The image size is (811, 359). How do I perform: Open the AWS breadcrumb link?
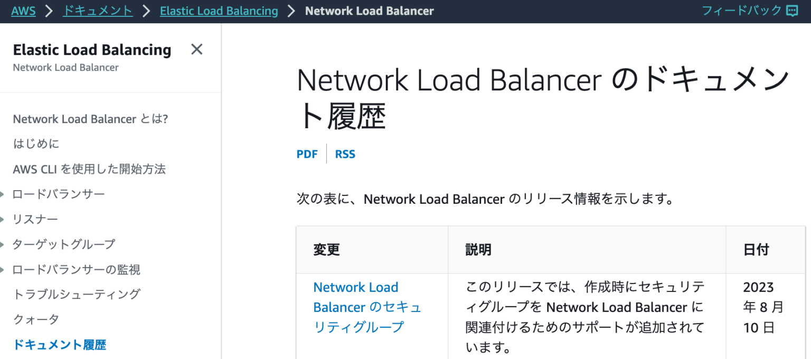coord(23,11)
